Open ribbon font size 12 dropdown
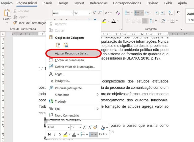194x142 pixels. (89, 13)
